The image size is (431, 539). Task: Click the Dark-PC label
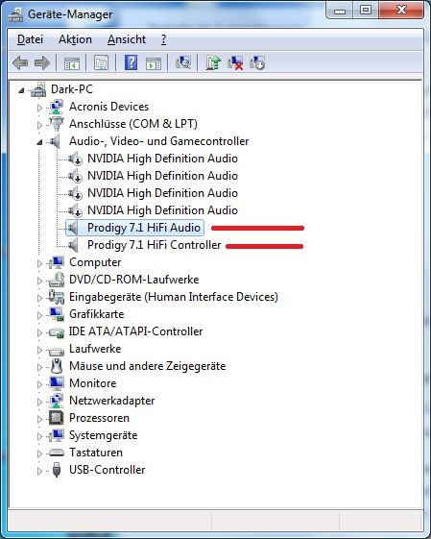point(72,89)
